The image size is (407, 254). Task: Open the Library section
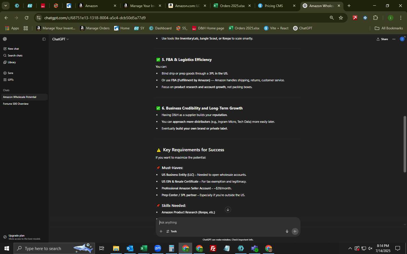coord(10,62)
